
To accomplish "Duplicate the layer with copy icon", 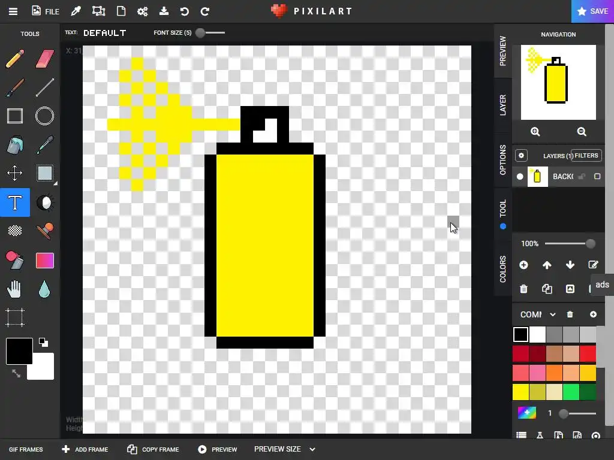I will [x=547, y=289].
